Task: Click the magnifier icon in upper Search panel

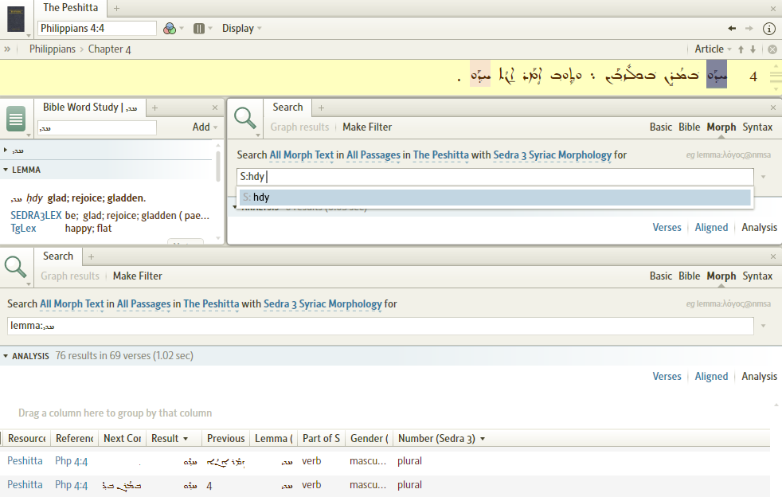Action: 245,118
